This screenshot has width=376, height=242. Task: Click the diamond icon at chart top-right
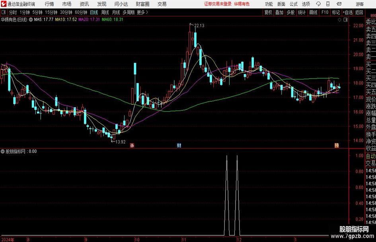[339, 20]
